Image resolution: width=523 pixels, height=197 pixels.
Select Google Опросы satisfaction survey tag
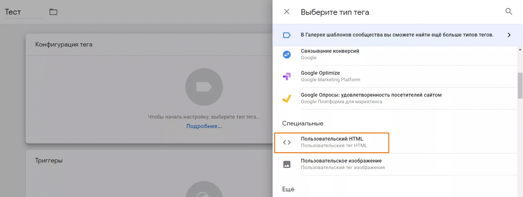395,98
